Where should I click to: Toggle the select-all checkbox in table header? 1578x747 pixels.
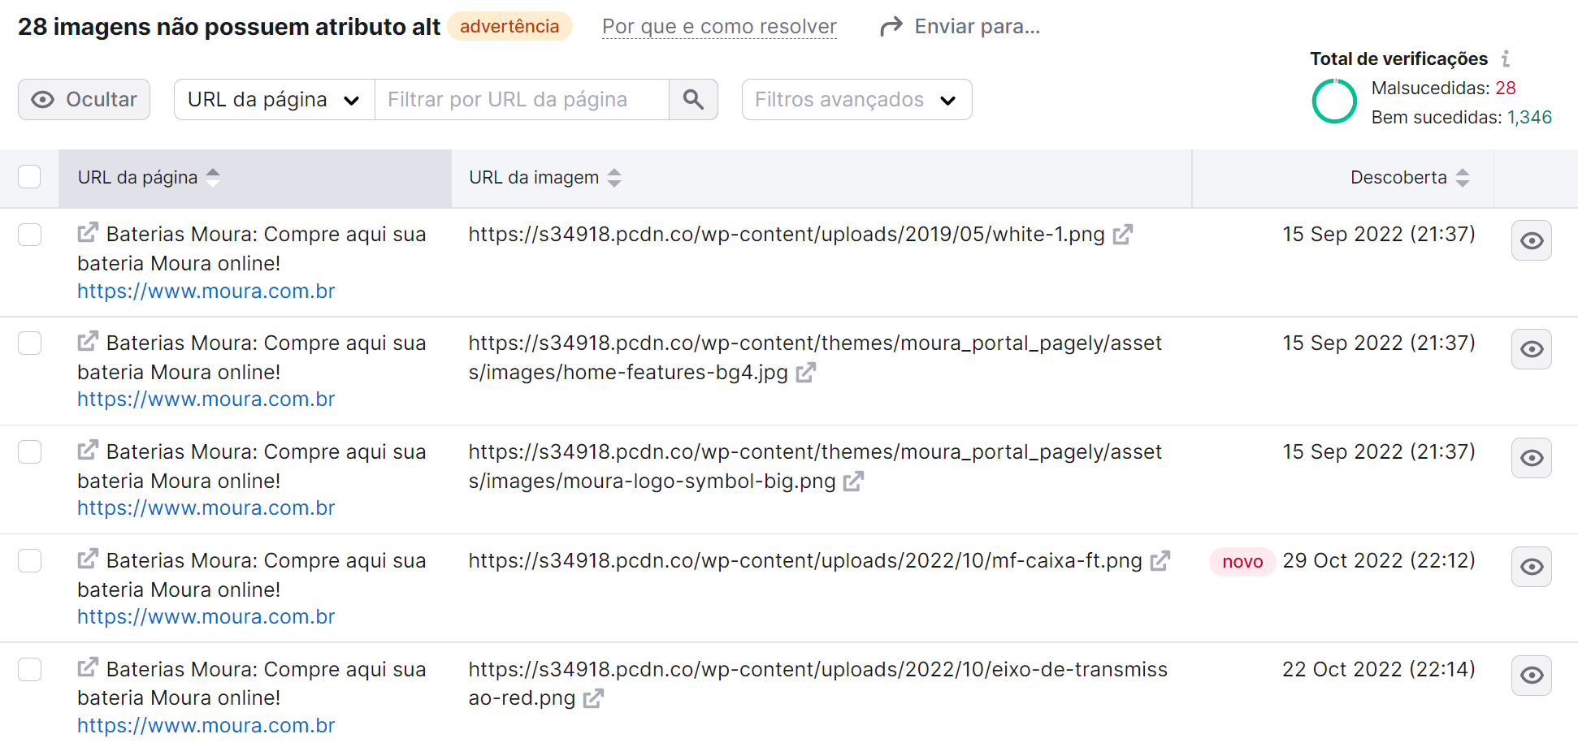tap(30, 177)
